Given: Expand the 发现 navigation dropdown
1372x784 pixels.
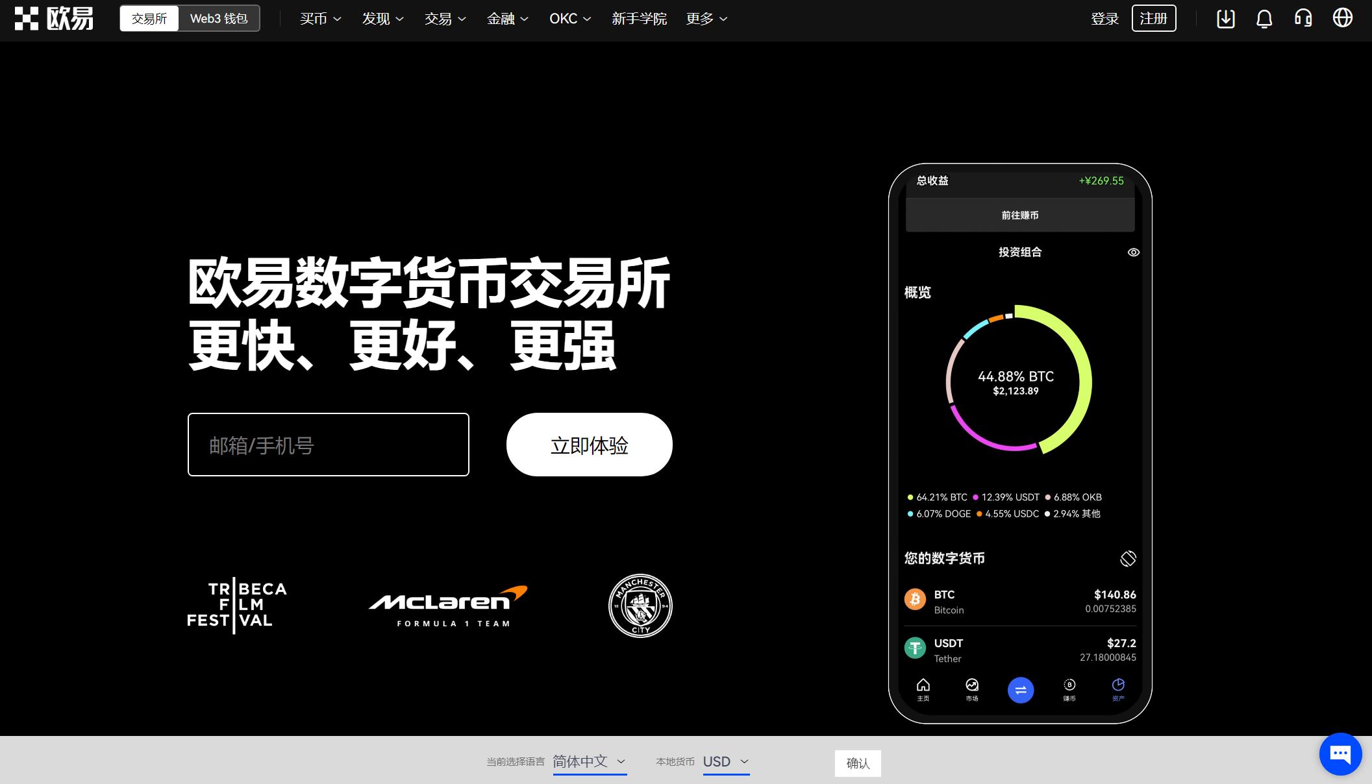Looking at the screenshot, I should point(380,19).
